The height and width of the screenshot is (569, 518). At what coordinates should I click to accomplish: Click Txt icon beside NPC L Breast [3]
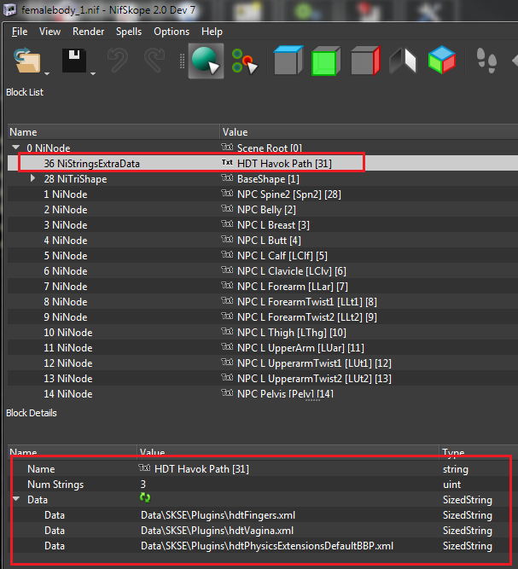(227, 224)
